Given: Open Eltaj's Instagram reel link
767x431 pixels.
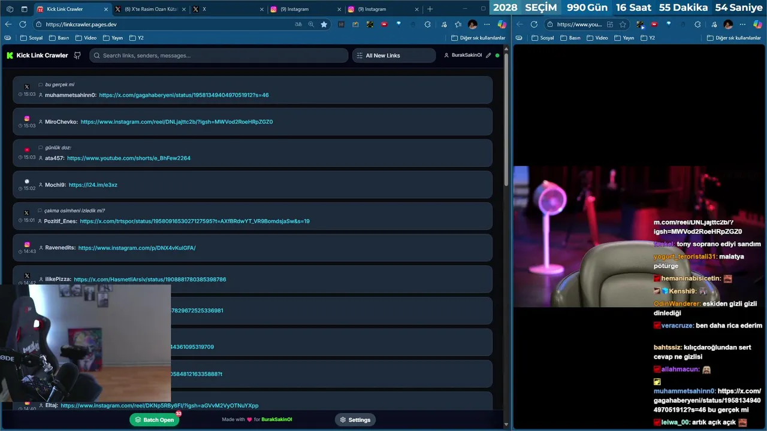Looking at the screenshot, I should [x=159, y=405].
